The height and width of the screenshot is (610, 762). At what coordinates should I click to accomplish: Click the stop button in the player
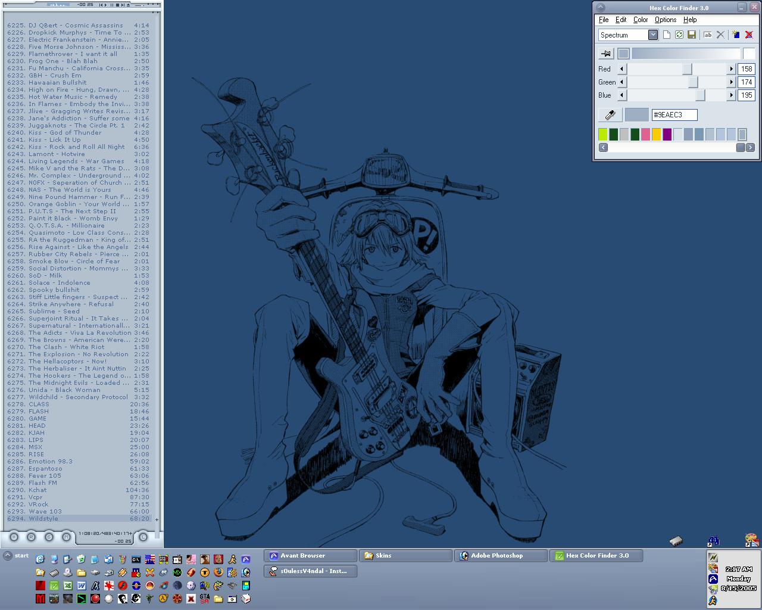tap(117, 5)
